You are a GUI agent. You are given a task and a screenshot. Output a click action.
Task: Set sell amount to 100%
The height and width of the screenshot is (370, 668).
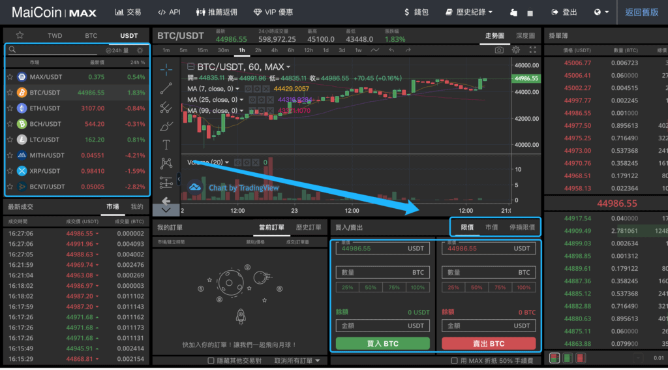[x=524, y=287]
